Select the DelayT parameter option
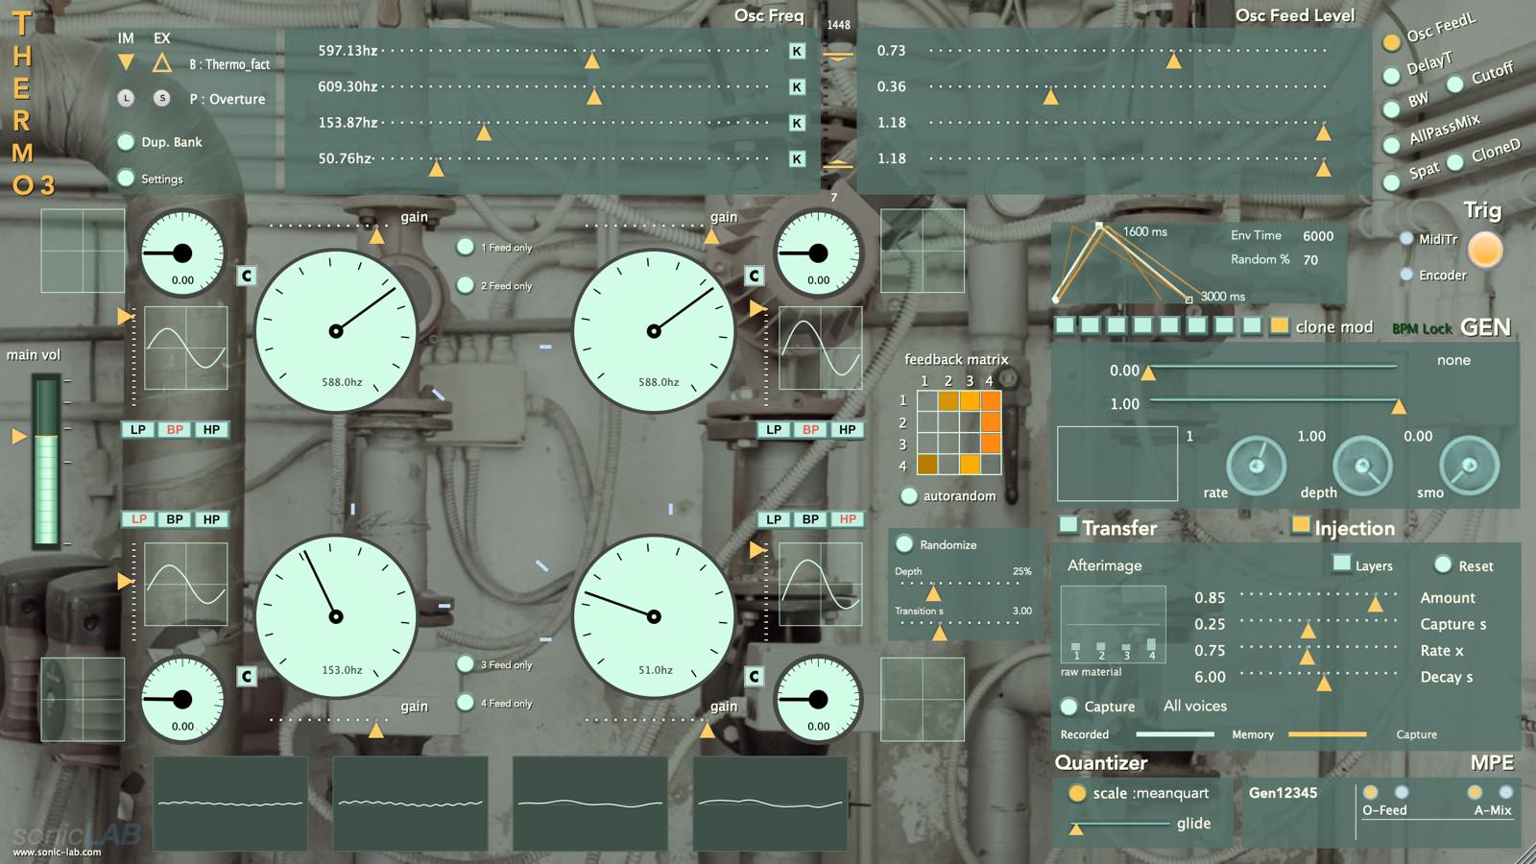Viewport: 1536px width, 864px height. [x=1391, y=76]
